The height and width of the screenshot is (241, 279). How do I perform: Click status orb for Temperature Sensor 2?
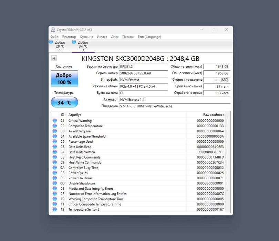tap(55, 209)
